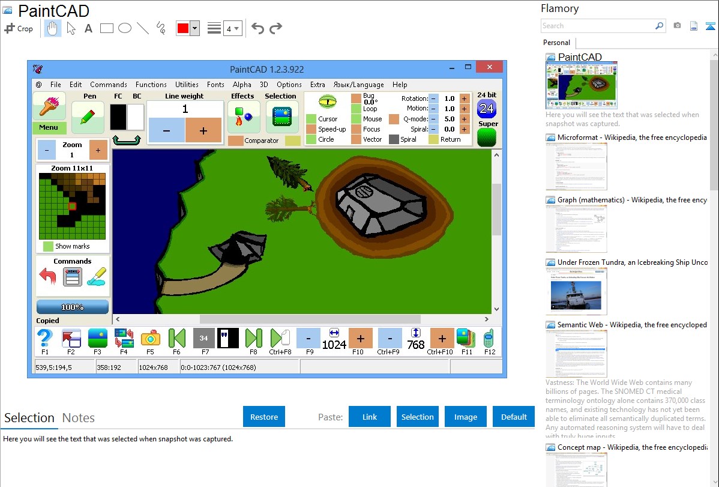Open the line thickness dropdown showing 4
The height and width of the screenshot is (487, 719).
[x=232, y=29]
